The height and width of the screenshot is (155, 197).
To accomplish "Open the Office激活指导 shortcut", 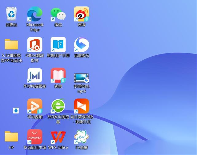I will (35, 45).
